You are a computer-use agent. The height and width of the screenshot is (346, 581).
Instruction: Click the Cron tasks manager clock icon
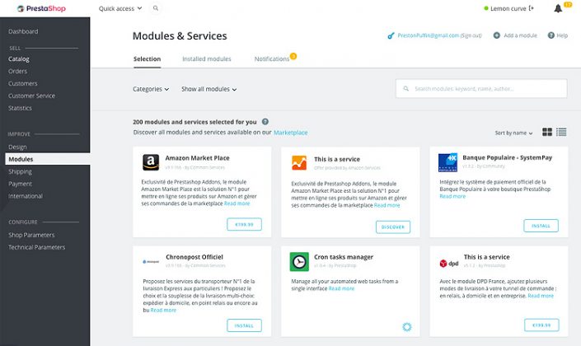click(299, 261)
